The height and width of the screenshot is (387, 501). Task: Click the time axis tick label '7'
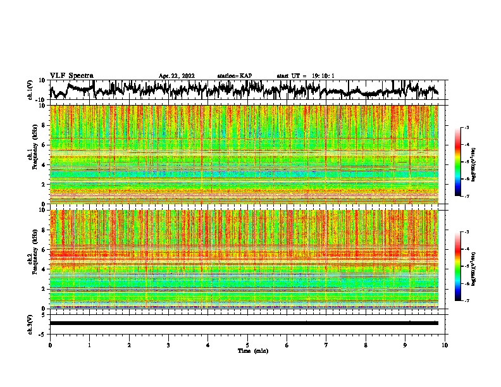pyautogui.click(x=326, y=345)
